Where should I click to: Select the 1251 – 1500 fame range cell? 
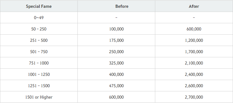click(x=39, y=86)
